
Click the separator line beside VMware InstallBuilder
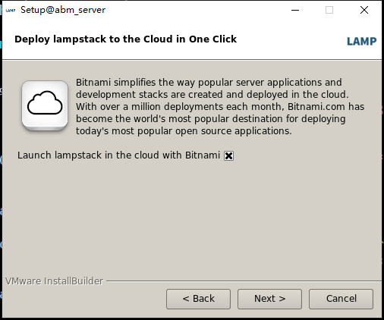click(x=244, y=281)
